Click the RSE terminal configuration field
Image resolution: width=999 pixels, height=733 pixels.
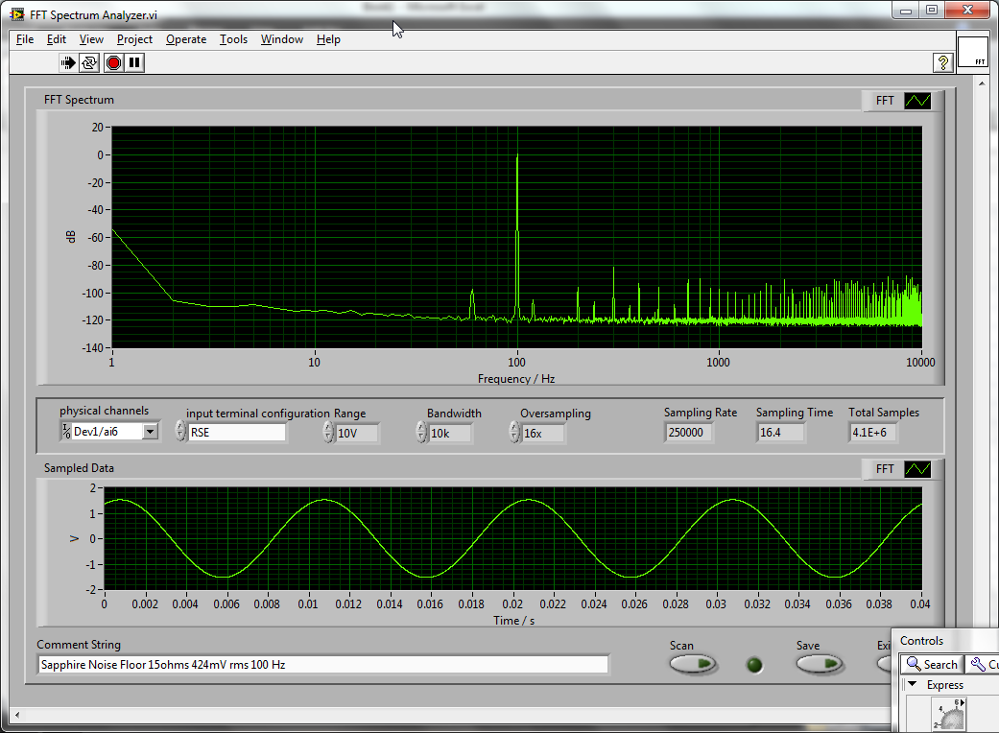(x=236, y=433)
